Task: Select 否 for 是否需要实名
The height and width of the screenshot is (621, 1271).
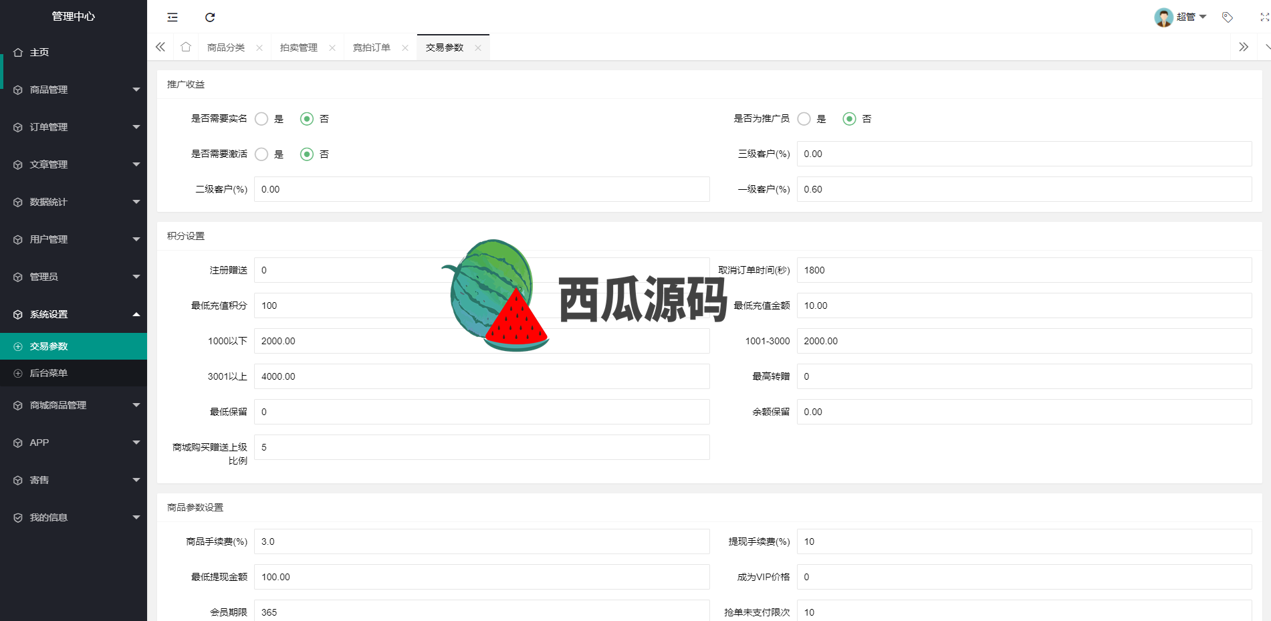Action: (x=307, y=119)
